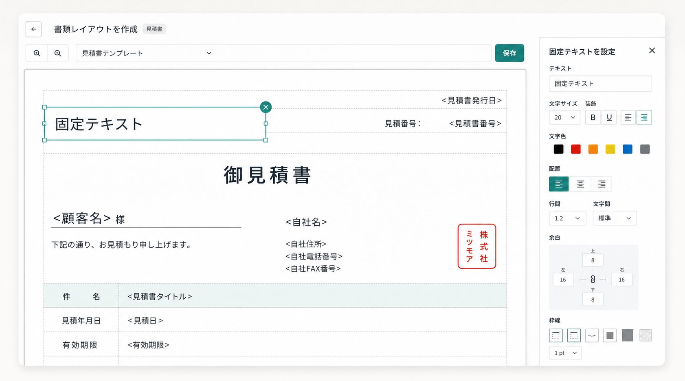Image resolution: width=685 pixels, height=381 pixels.
Task: Click the <顧客名> placeholder
Action: click(82, 218)
